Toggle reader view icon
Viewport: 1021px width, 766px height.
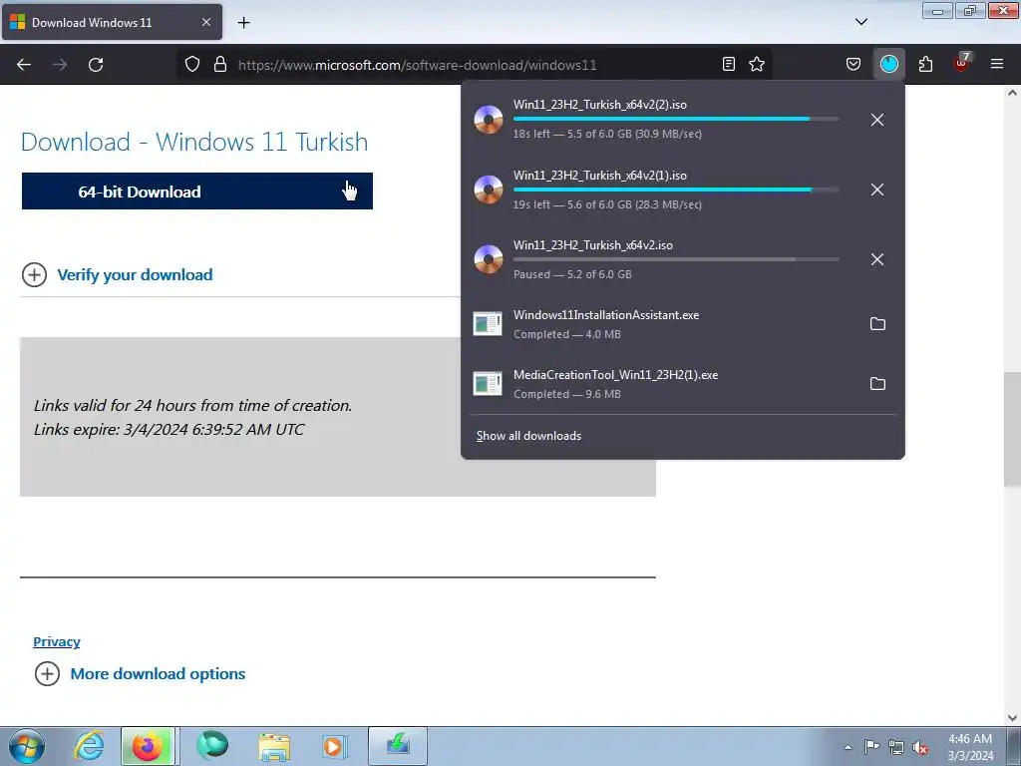[729, 64]
